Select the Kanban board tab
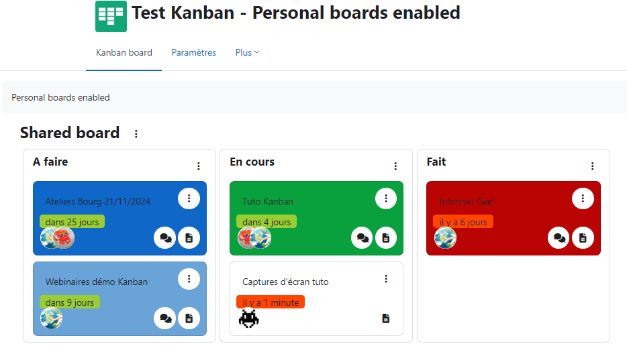 tap(124, 52)
